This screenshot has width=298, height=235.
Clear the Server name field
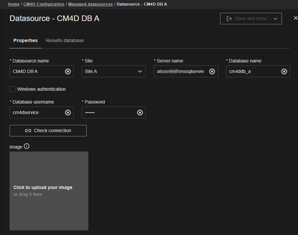coord(212,71)
